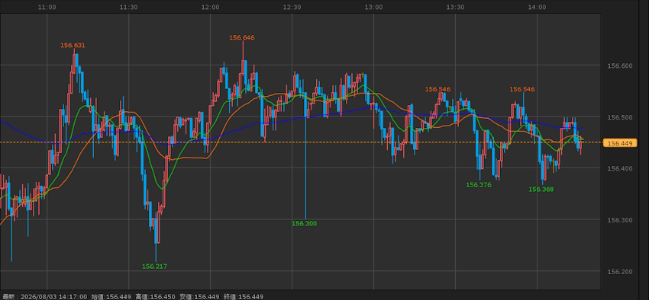
Task: Select the green 156.217 low marker
Action: point(154,266)
